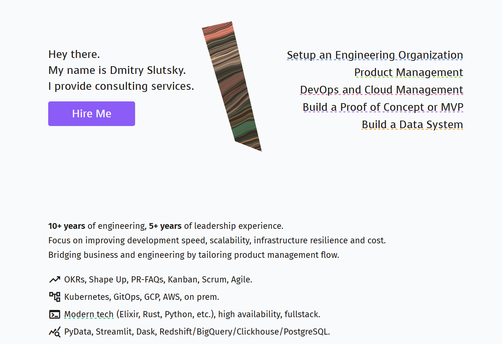
Task: Go to the Product Management link
Action: (409, 72)
